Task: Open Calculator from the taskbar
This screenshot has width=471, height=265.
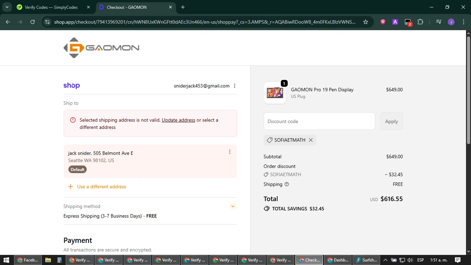Action: click(59, 260)
